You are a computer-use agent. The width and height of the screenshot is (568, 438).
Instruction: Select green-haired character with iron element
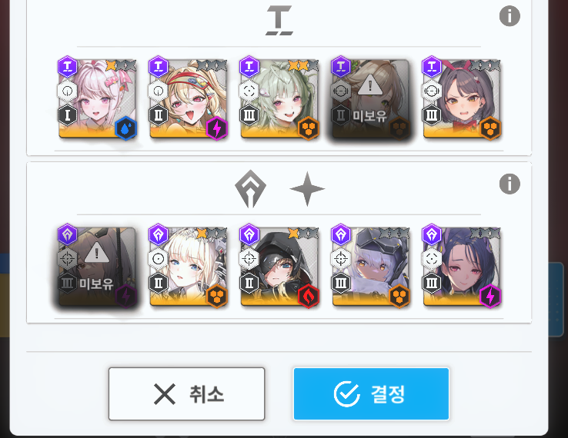pos(279,98)
